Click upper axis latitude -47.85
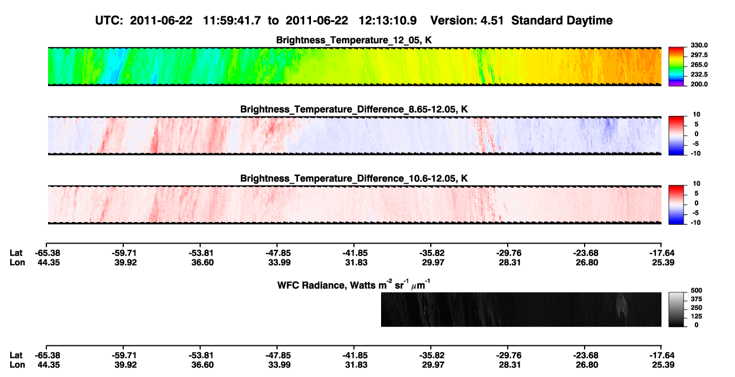Viewport: 735px width, 377px height. click(x=276, y=253)
